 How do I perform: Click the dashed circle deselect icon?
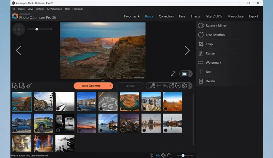[169, 155]
